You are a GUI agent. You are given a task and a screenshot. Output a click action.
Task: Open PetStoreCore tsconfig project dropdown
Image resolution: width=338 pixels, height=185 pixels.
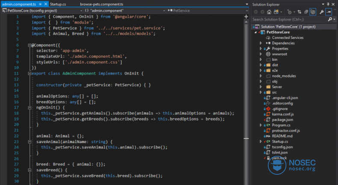click(81, 11)
